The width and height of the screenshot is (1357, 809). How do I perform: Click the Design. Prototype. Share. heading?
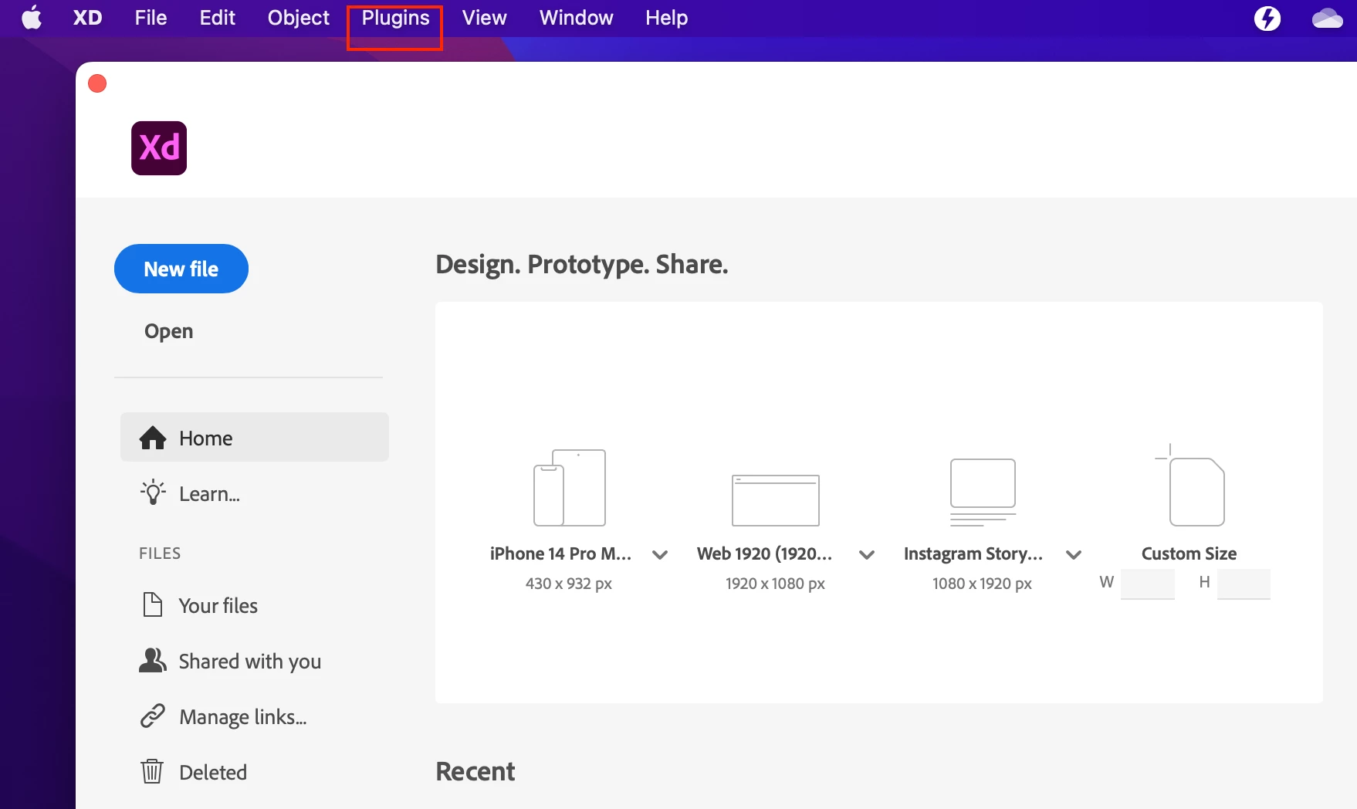(x=582, y=265)
